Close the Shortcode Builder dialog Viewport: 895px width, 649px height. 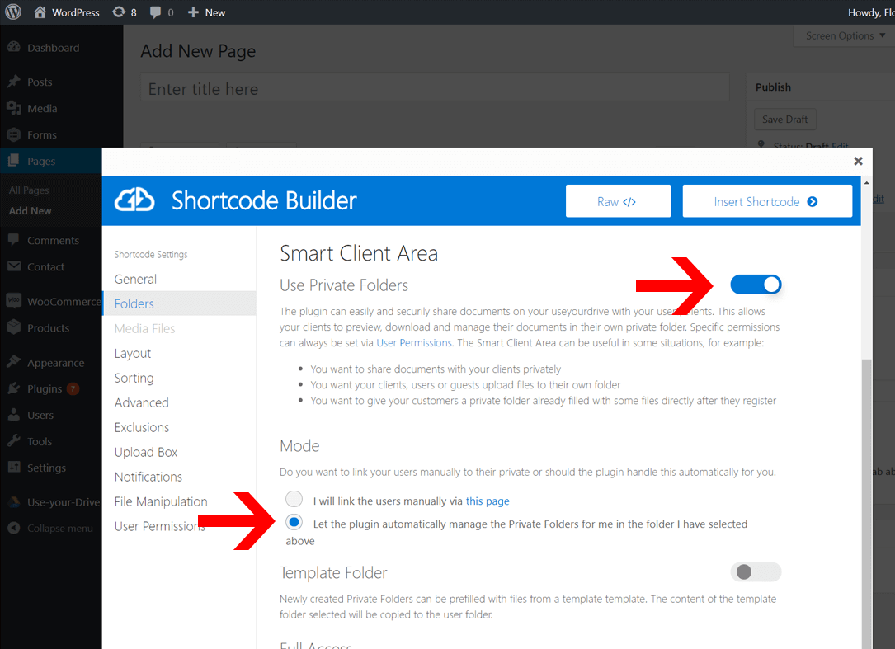tap(858, 161)
